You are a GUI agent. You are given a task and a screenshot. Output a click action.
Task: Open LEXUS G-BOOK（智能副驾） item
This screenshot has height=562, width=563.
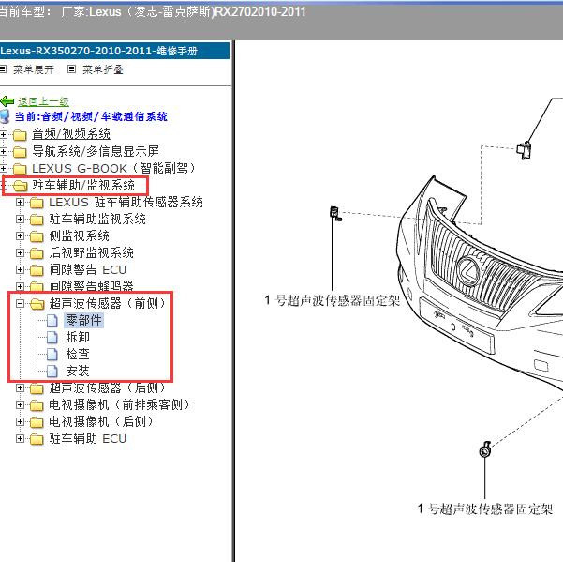point(113,168)
